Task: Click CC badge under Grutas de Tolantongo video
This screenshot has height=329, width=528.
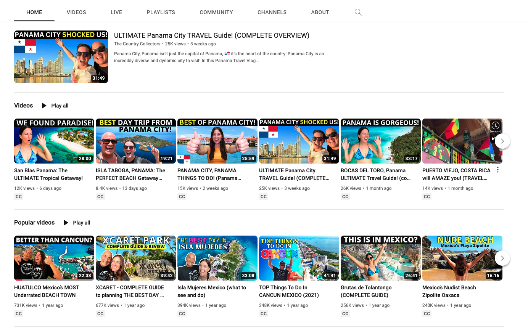Action: pos(345,314)
